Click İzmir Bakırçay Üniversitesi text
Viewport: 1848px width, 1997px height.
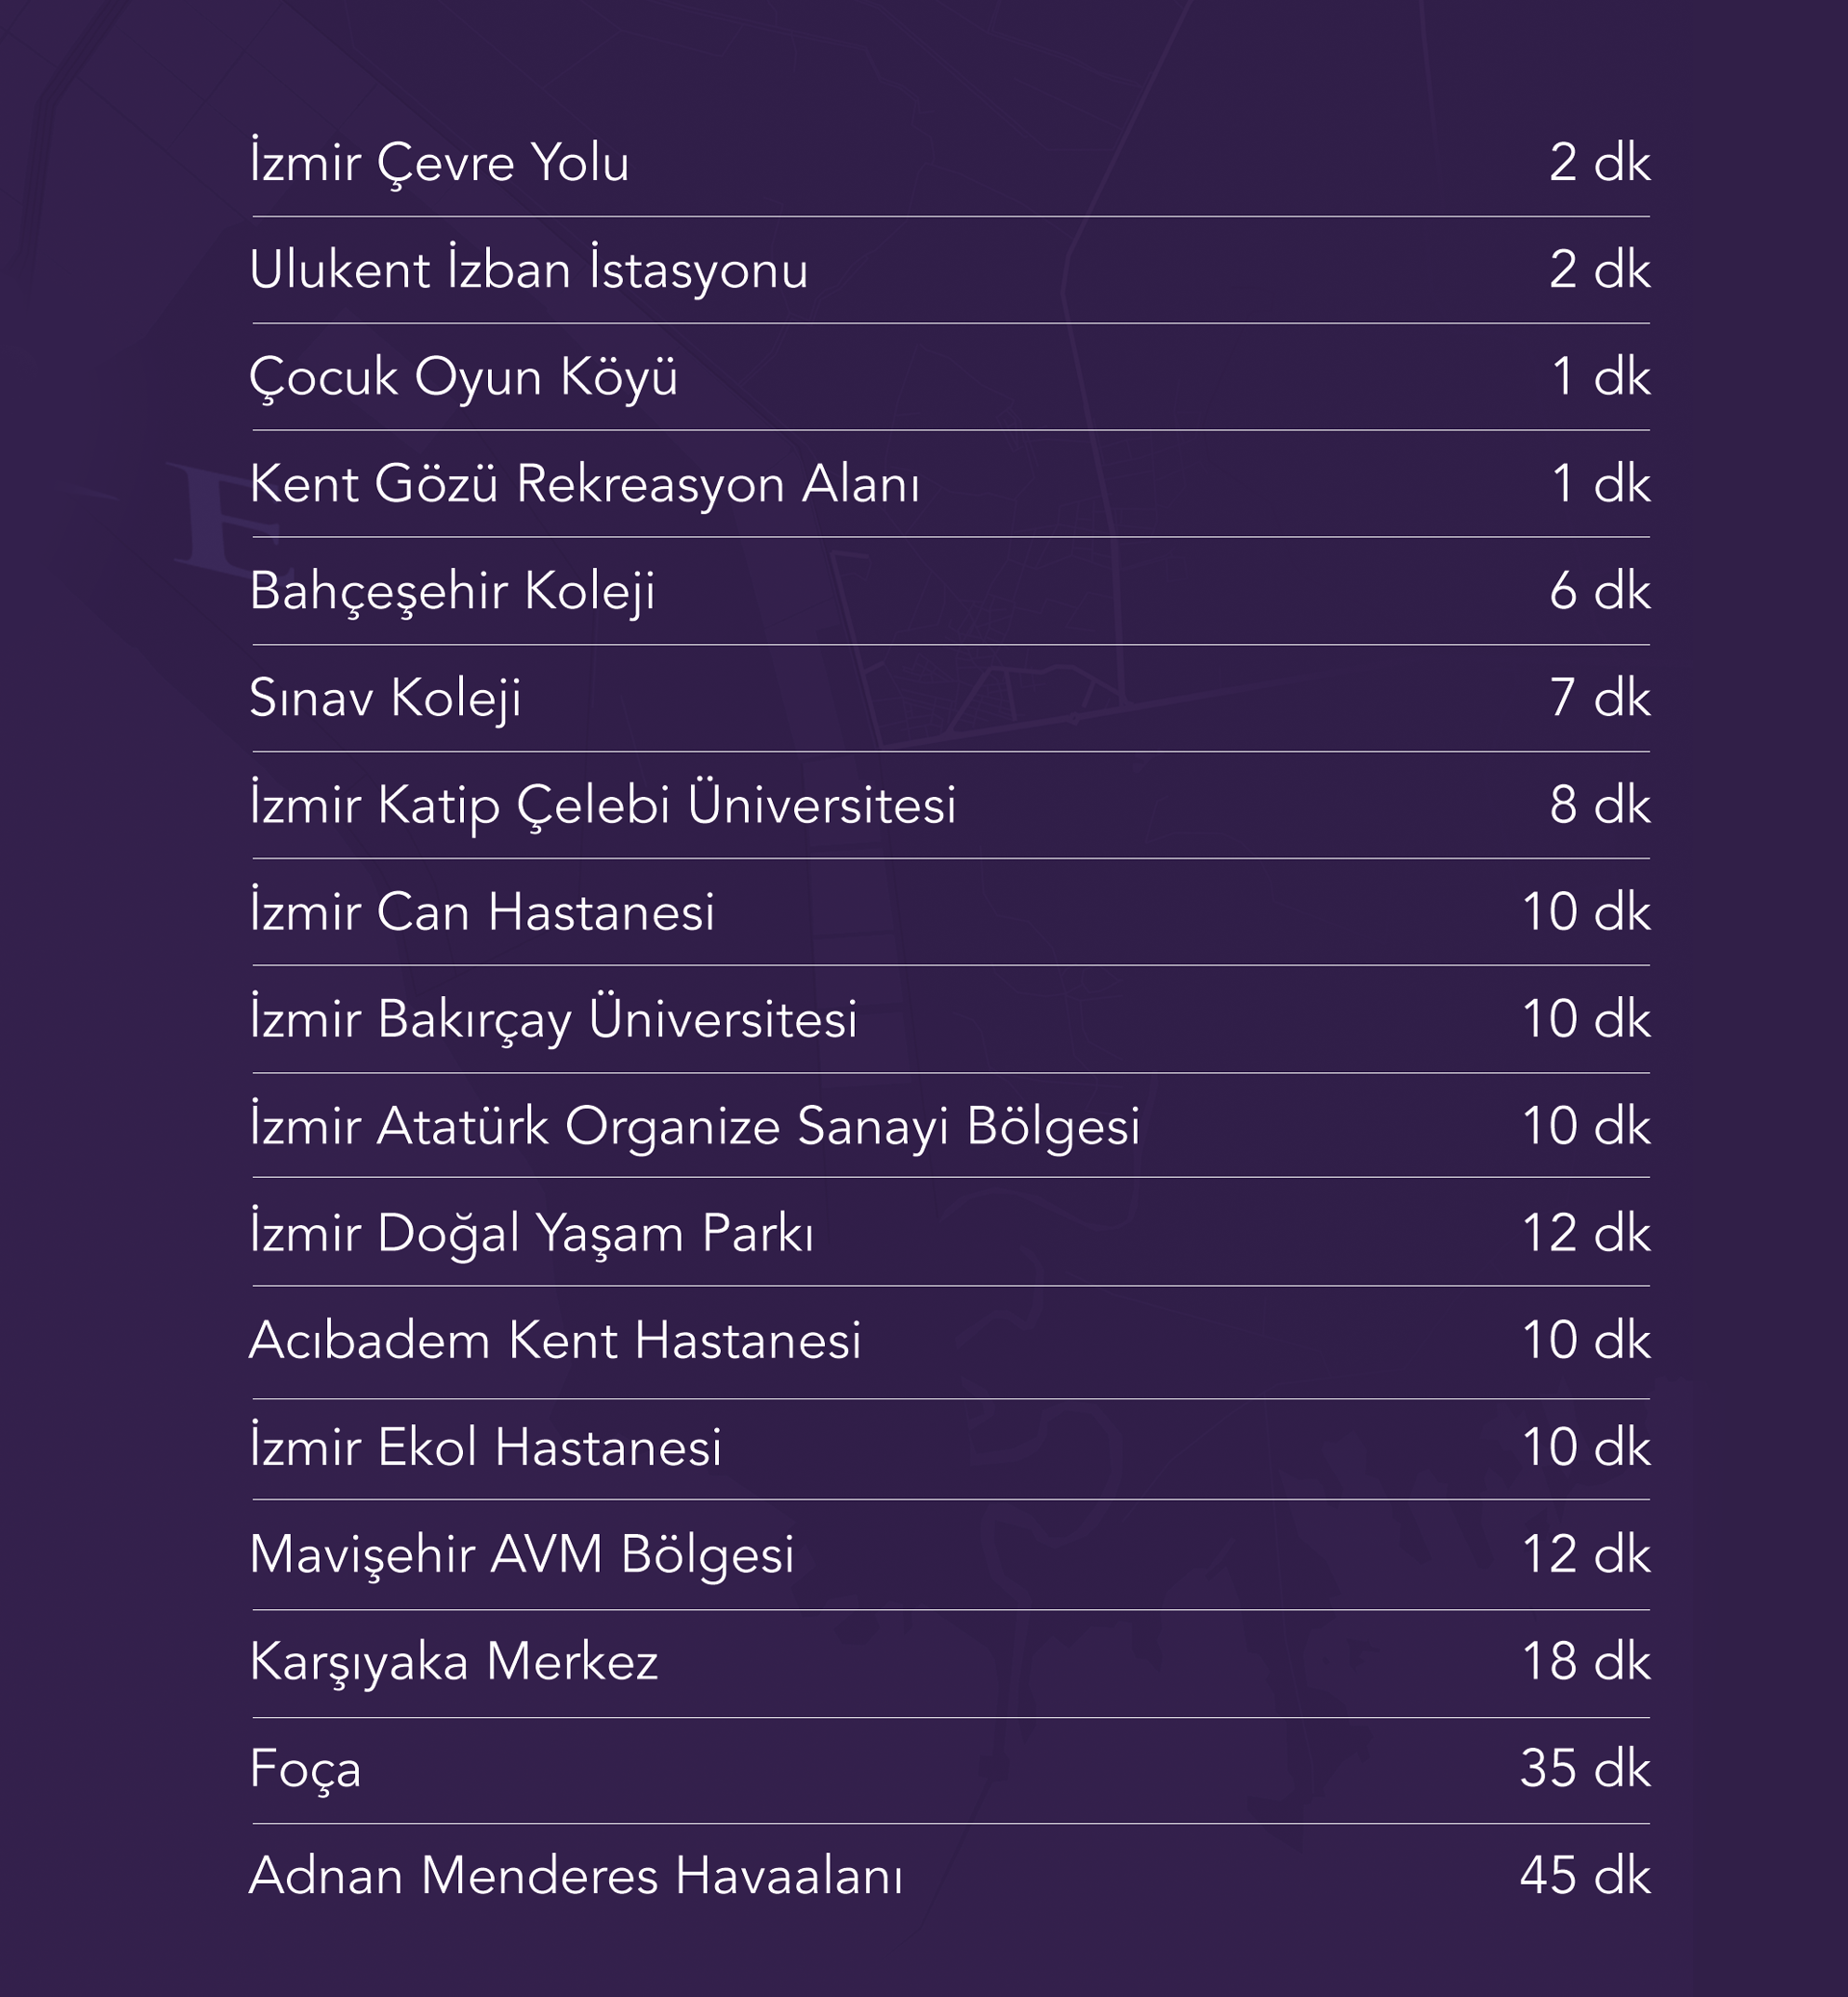click(553, 1019)
